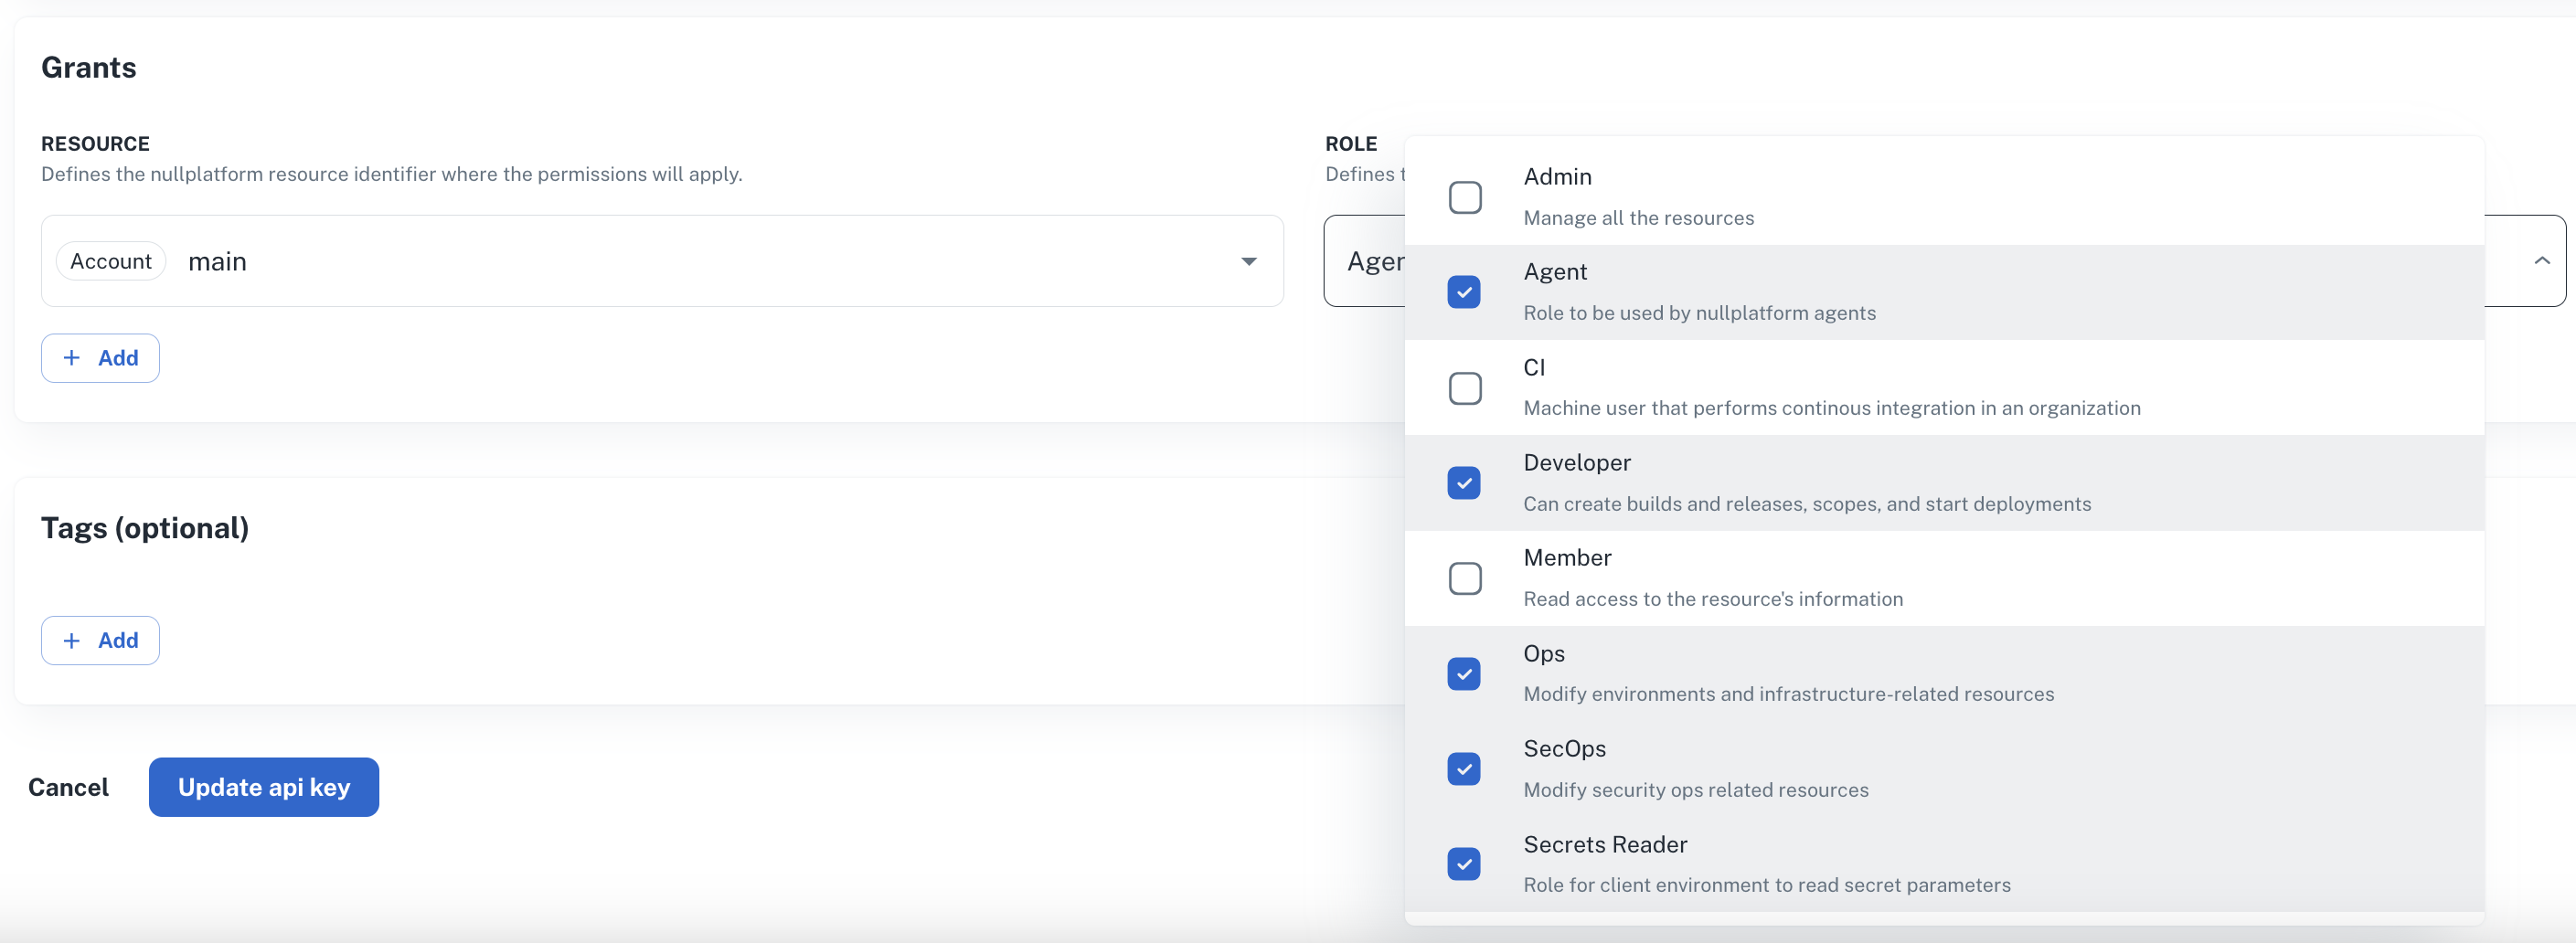The height and width of the screenshot is (943, 2576).
Task: Open the Account resource dropdown arrow
Action: [1248, 261]
